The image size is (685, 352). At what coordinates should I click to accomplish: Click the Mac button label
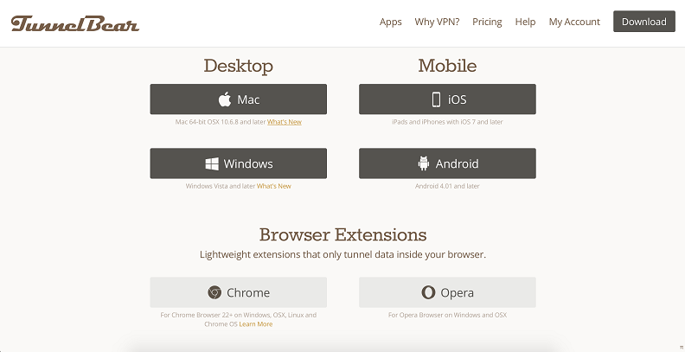click(248, 99)
